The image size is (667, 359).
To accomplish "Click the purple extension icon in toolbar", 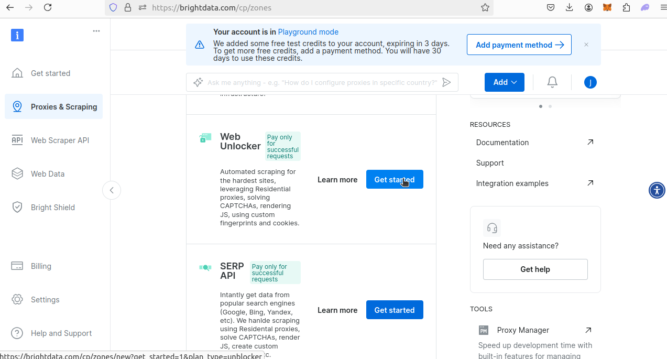I will (645, 7).
